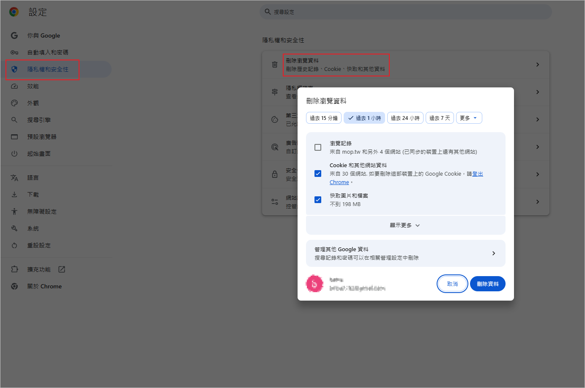Click the key icon for 自動填入和密碼
This screenshot has width=585, height=388.
point(14,52)
